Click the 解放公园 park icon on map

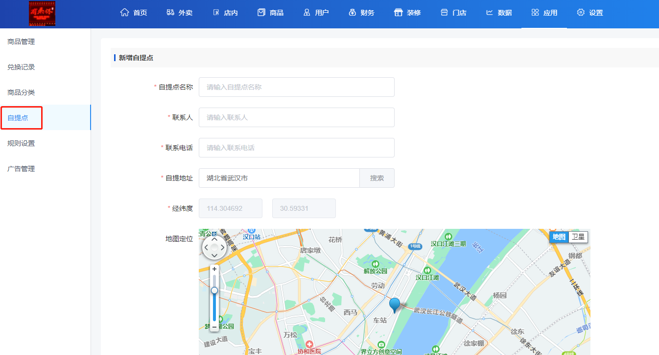click(x=376, y=263)
